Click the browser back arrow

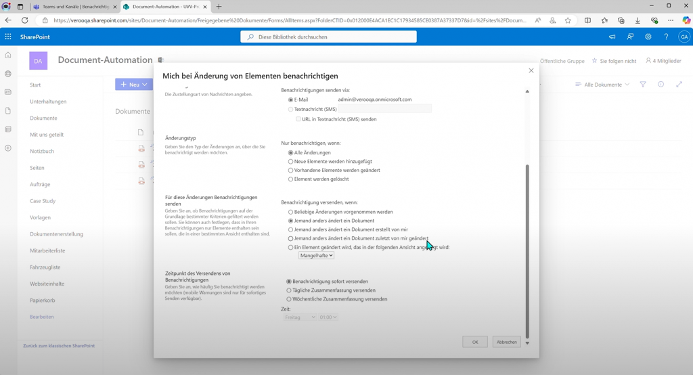click(8, 20)
